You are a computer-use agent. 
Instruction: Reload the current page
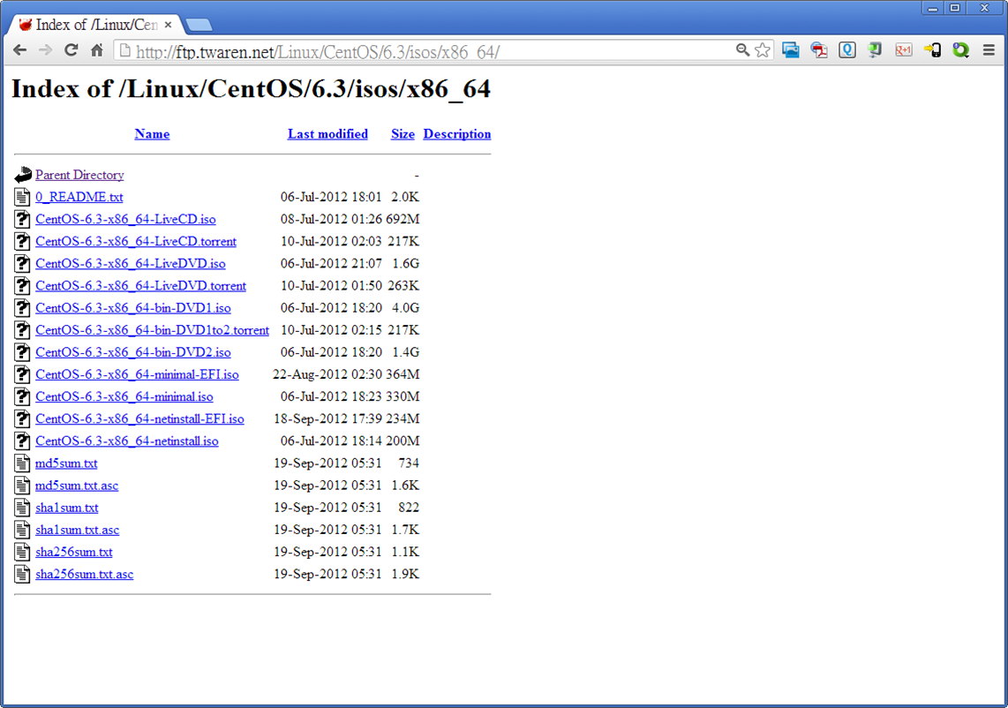[71, 50]
